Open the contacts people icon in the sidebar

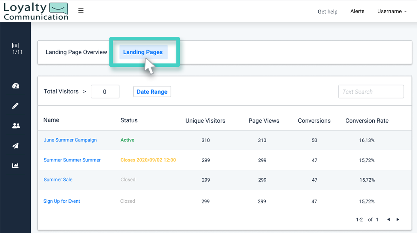point(15,126)
